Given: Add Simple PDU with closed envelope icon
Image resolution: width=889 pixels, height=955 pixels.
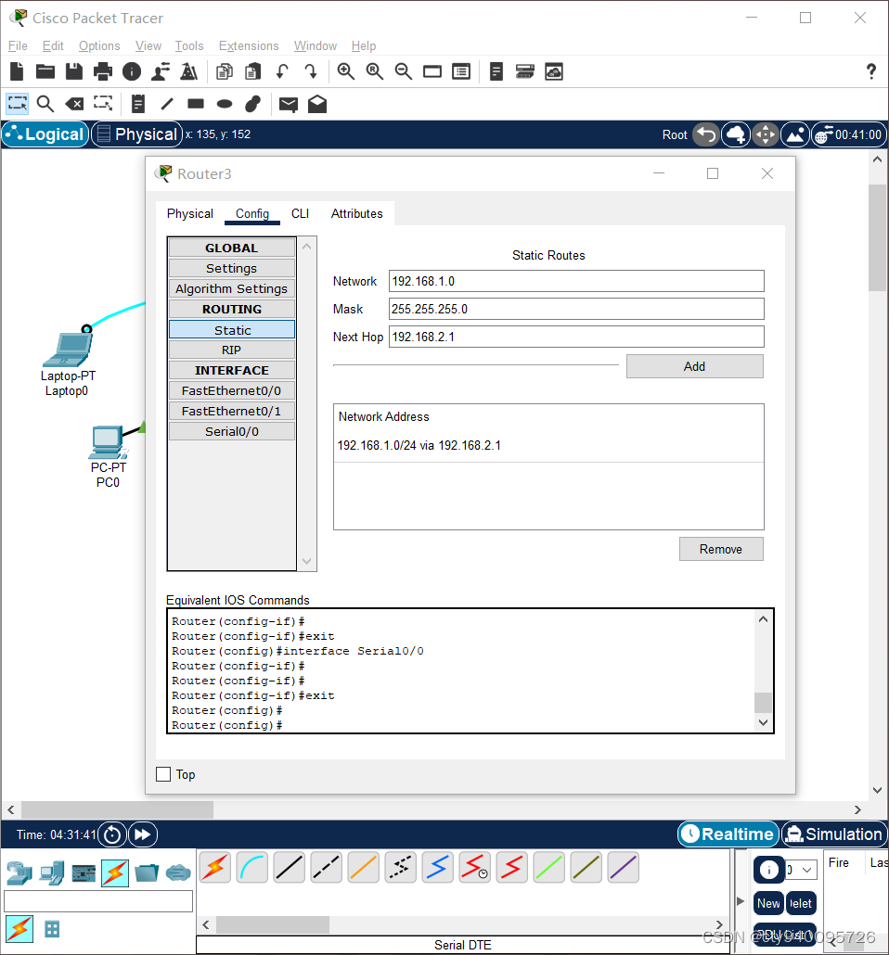Looking at the screenshot, I should [x=289, y=104].
